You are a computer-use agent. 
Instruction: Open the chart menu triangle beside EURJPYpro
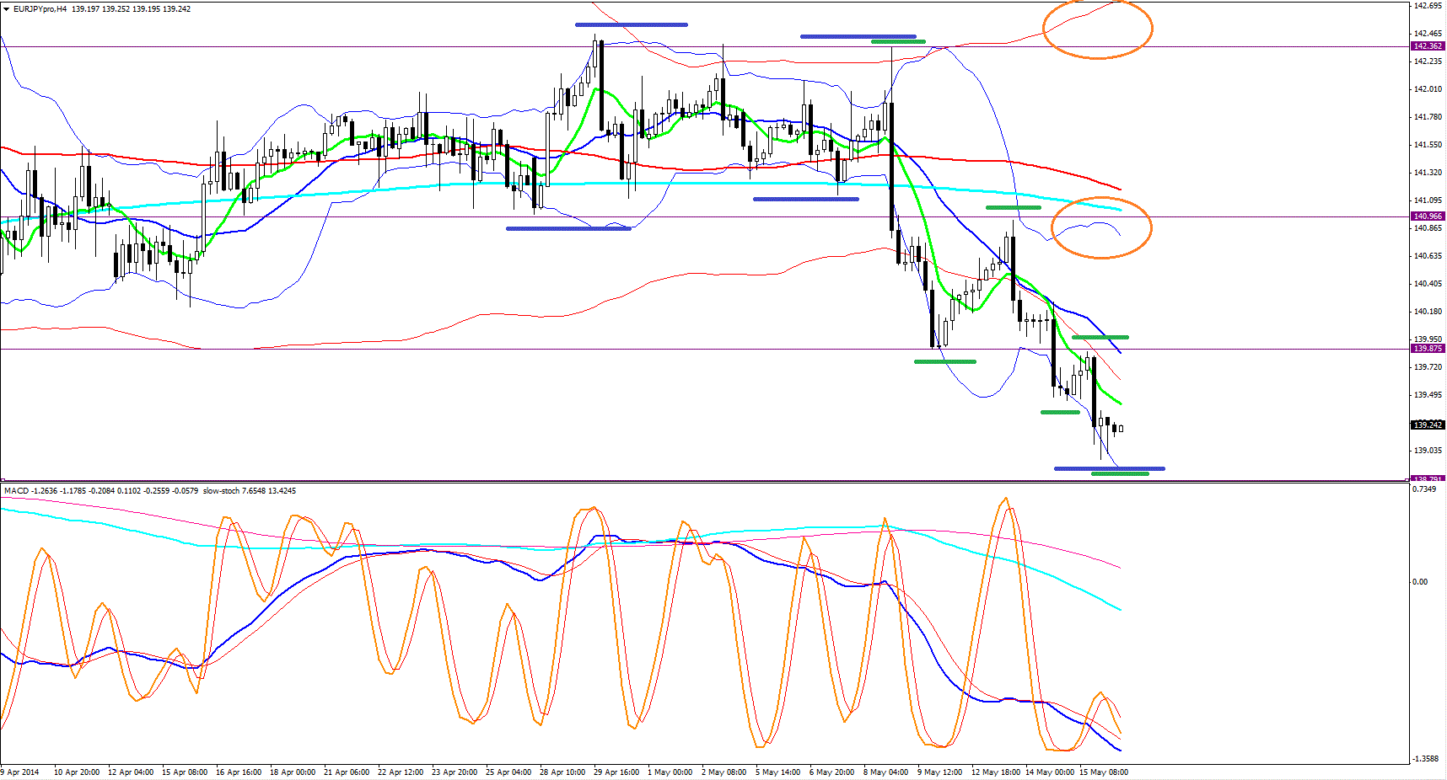[x=7, y=9]
